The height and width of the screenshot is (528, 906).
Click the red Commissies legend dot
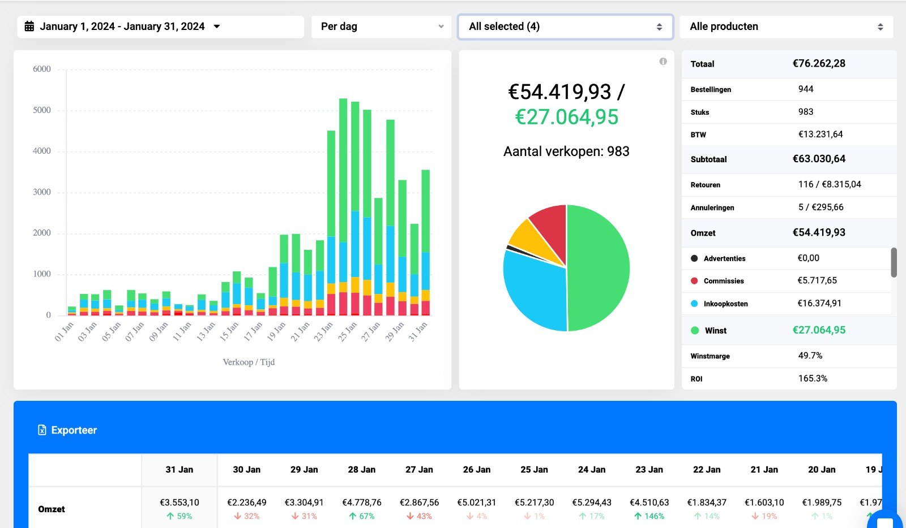click(x=694, y=281)
